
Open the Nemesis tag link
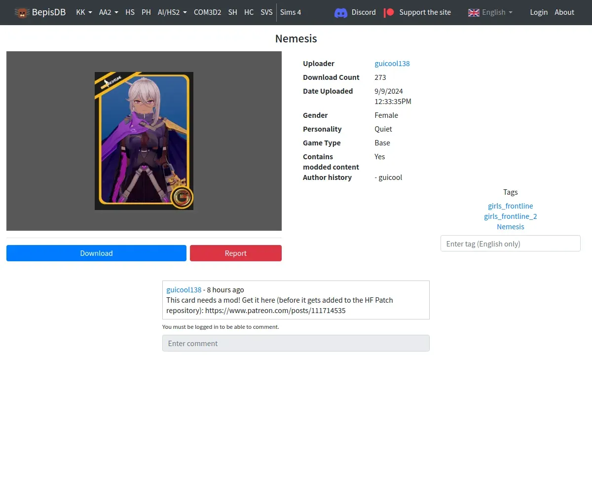[511, 227]
